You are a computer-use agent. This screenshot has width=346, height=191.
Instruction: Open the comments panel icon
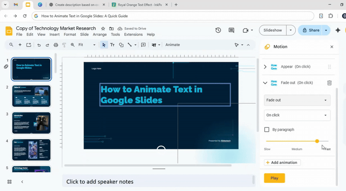pyautogui.click(x=231, y=30)
